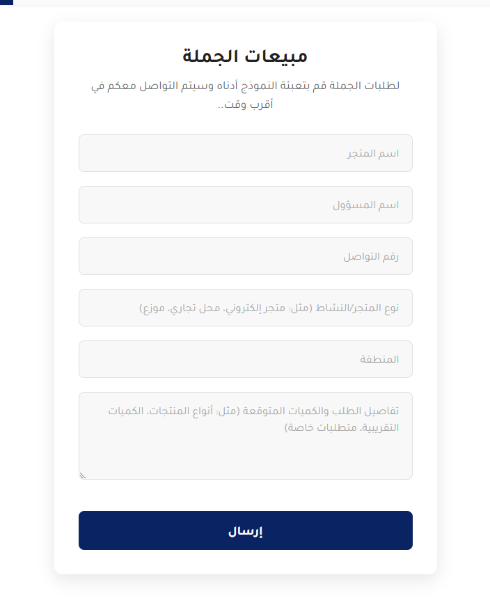Click the مبيعات الجملة heading
Viewport: 490px width, 614px height.
pos(245,56)
